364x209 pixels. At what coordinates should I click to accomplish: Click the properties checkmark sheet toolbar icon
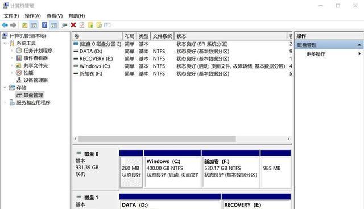coord(82,25)
